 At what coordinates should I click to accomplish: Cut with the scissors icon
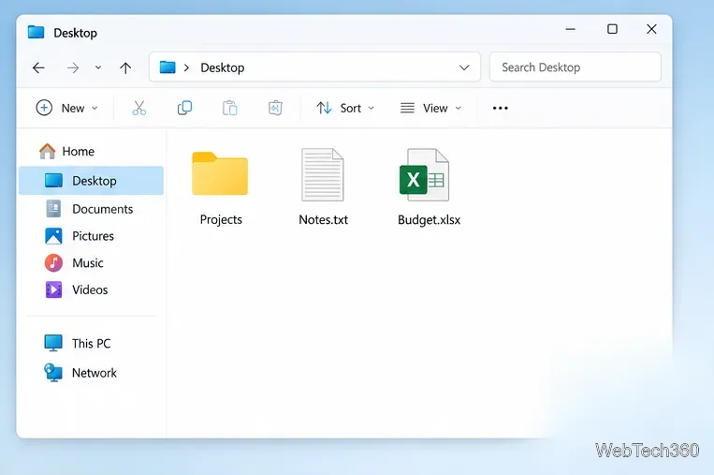pos(138,108)
